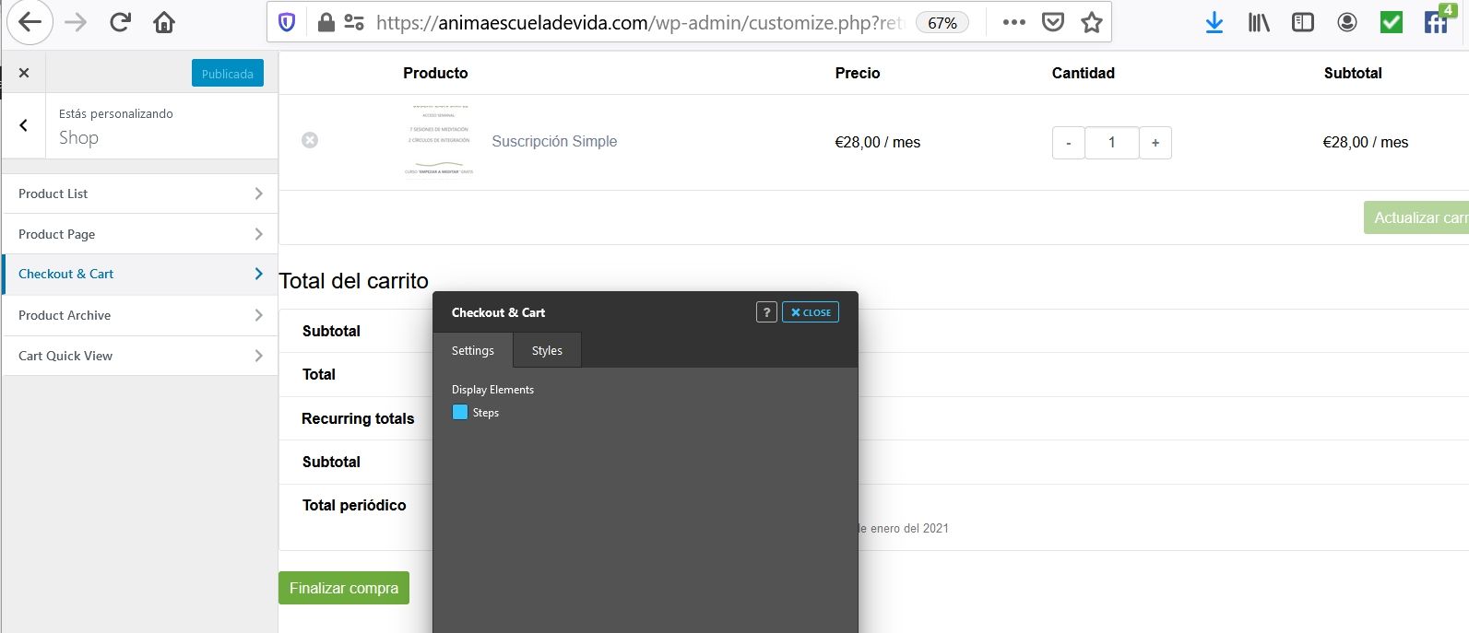Click the Cantidad column header
Image resolution: width=1469 pixels, height=633 pixels.
click(1084, 73)
